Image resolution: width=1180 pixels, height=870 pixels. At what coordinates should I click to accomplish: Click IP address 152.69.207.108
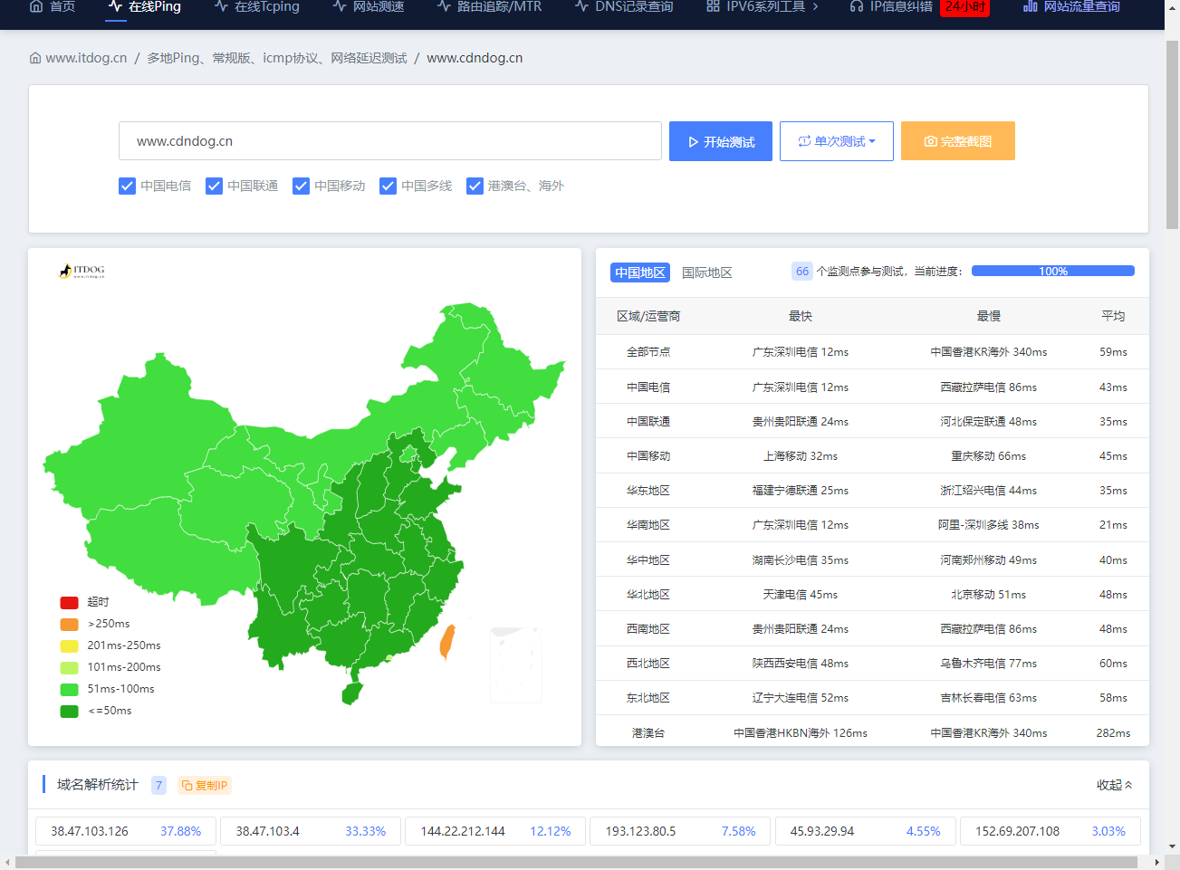click(1017, 831)
